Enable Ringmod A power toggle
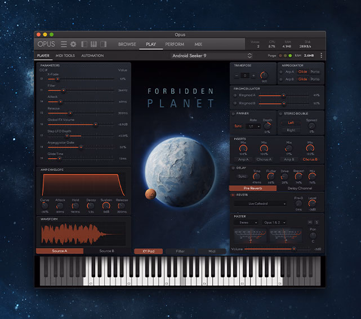 coord(235,95)
